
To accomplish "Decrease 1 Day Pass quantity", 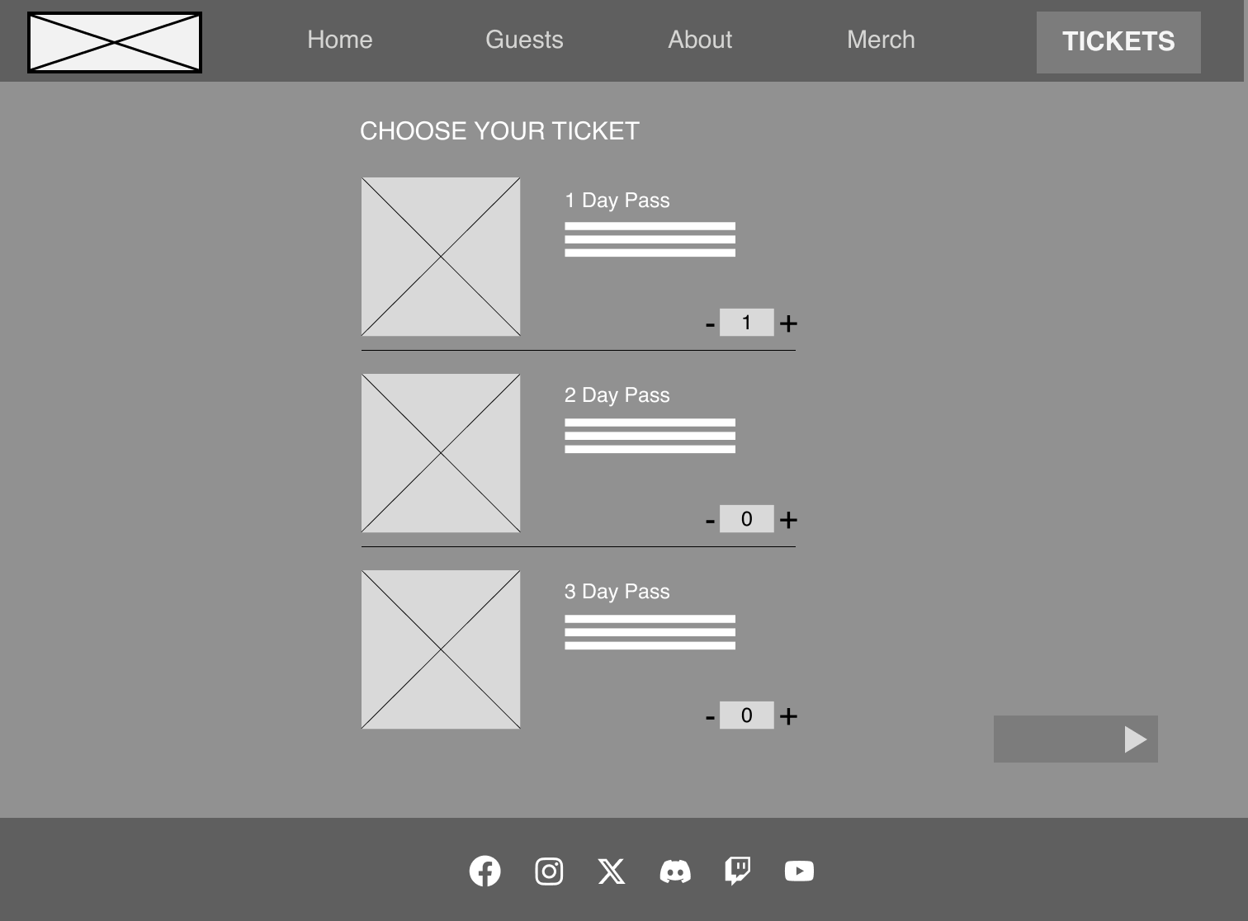I will [710, 325].
